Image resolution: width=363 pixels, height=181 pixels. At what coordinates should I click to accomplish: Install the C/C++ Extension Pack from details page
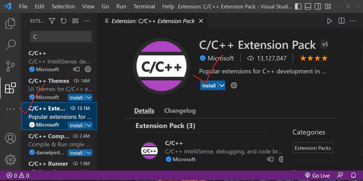[x=209, y=86]
